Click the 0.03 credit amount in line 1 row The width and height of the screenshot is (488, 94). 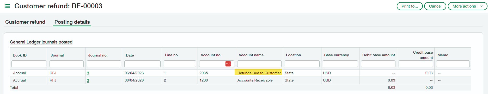tap(429, 73)
